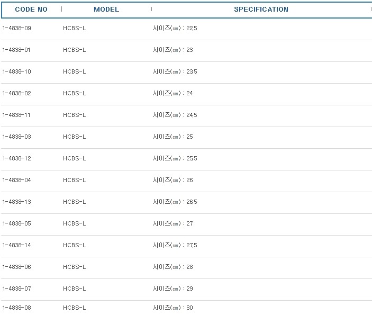Click the MODEL column header
Viewport: 372px width, 315px height.
(x=106, y=10)
